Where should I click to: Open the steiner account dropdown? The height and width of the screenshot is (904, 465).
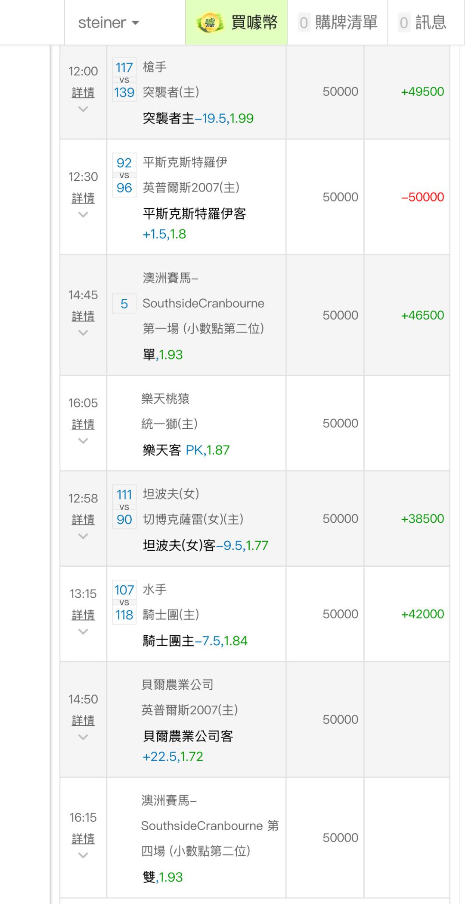coord(108,22)
